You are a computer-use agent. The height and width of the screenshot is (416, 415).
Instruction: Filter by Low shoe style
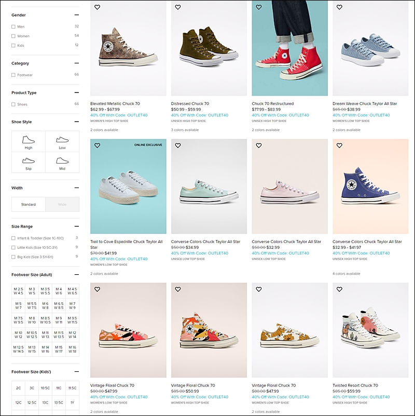pyautogui.click(x=62, y=141)
